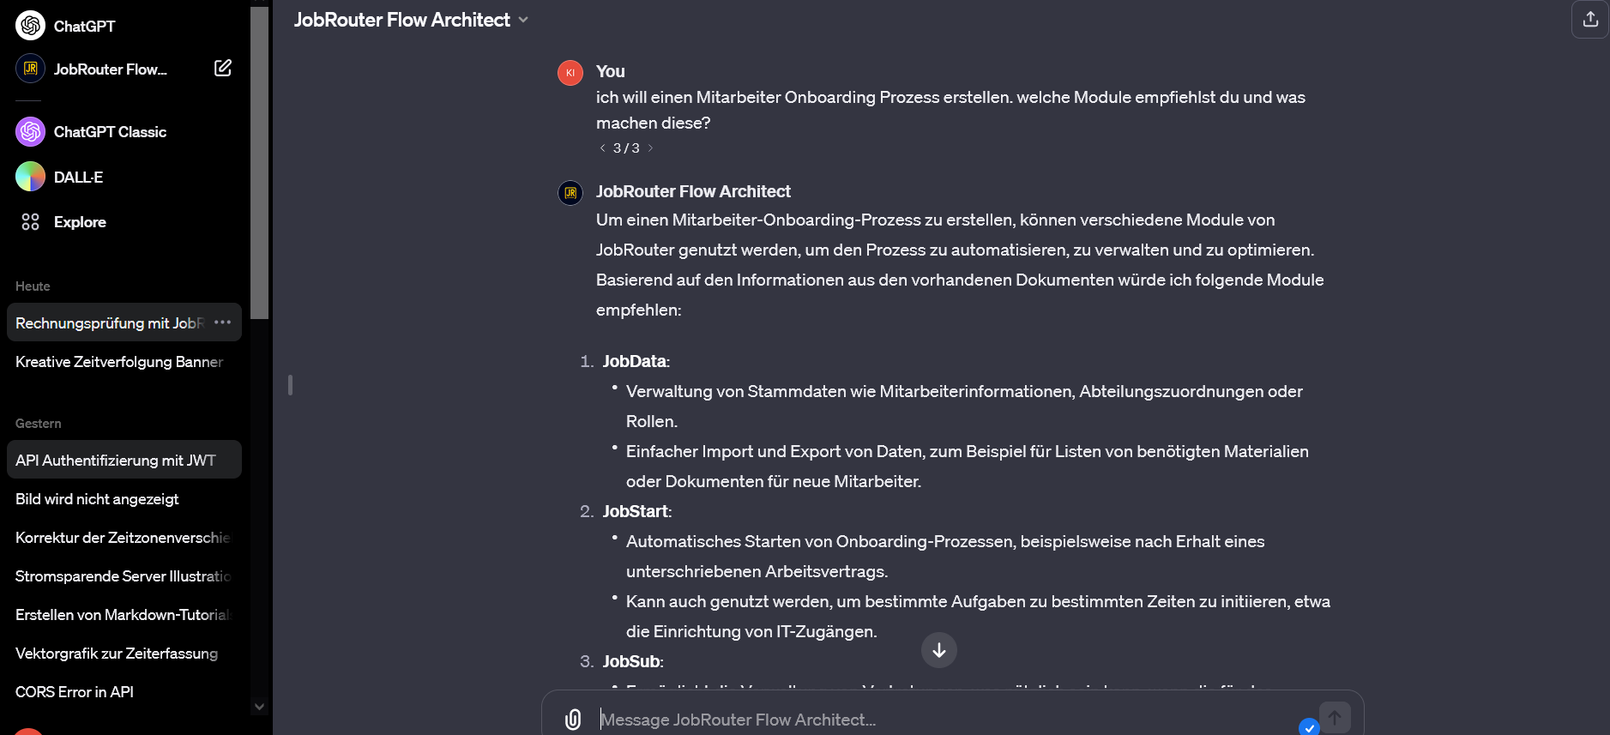Image resolution: width=1610 pixels, height=735 pixels.
Task: Click the Explore grid icon
Action: (30, 222)
